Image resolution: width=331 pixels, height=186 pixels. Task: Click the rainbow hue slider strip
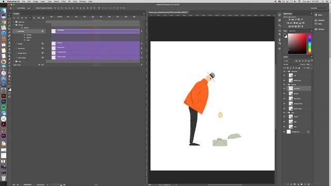click(x=310, y=43)
